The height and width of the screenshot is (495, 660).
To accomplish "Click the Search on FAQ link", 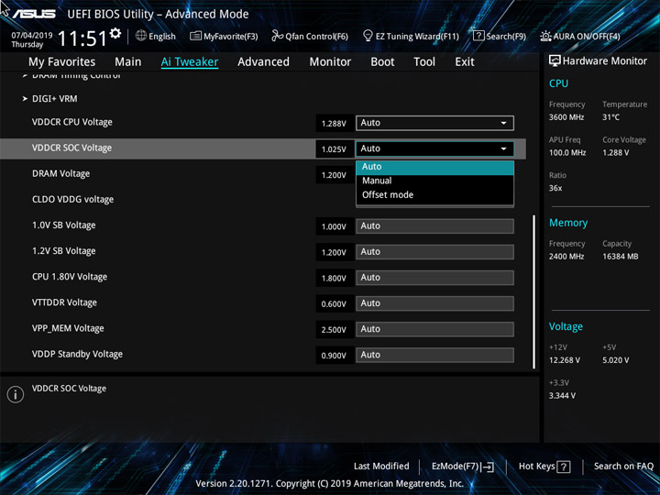I will click(x=623, y=467).
